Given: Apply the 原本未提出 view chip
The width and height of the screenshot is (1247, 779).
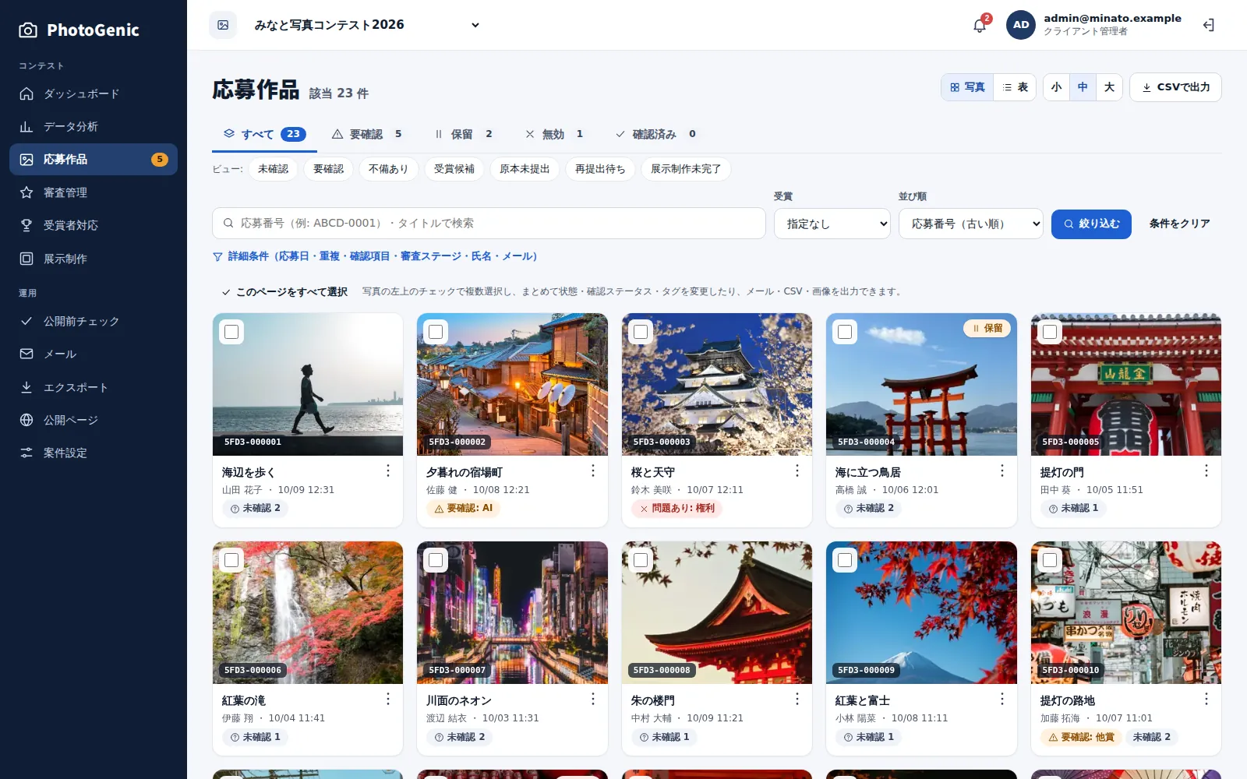Looking at the screenshot, I should tap(525, 169).
